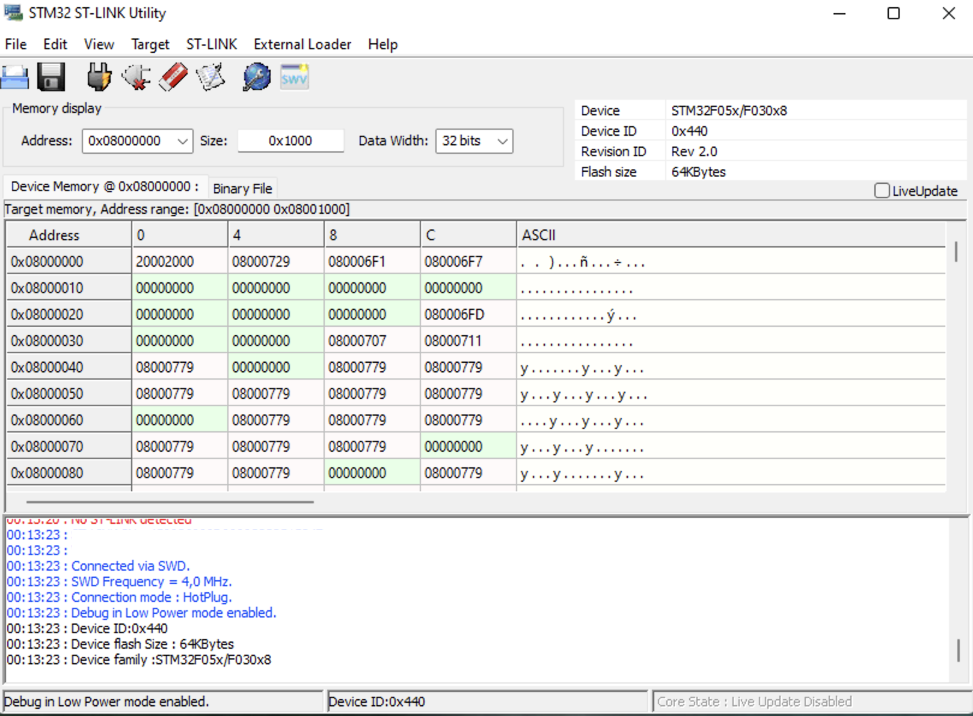Click the memory table horizontal scrollbar
Viewport: 973px width, 716px height.
pos(170,502)
